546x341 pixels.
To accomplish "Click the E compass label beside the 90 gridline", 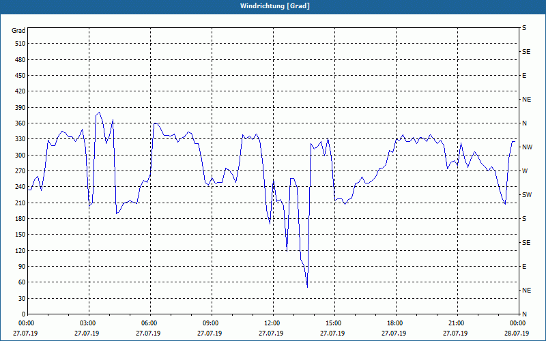I will pyautogui.click(x=524, y=267).
